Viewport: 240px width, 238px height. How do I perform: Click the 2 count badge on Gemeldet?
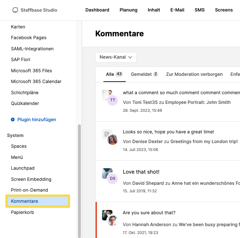pos(156,74)
